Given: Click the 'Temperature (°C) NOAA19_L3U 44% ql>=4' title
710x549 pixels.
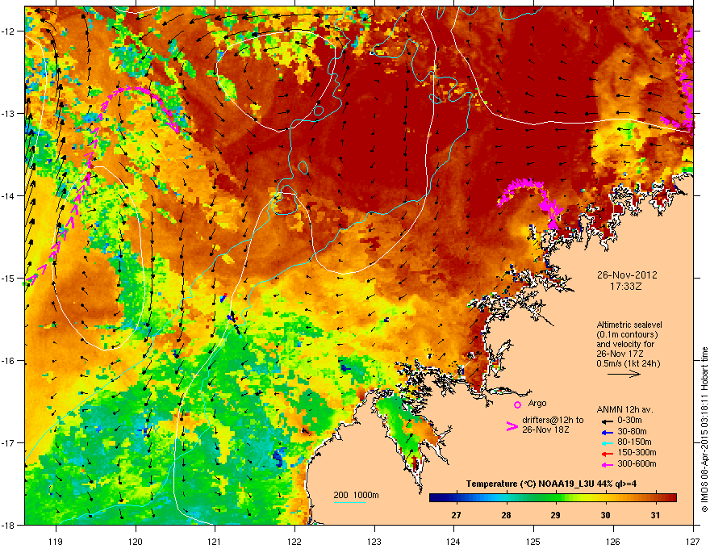Looking at the screenshot, I should tap(551, 484).
